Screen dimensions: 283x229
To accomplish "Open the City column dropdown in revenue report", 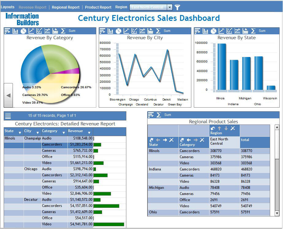I will (37, 133).
